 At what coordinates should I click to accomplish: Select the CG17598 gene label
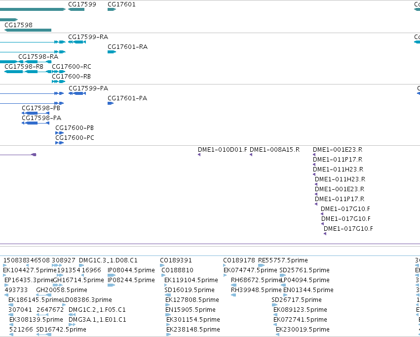coord(18,25)
